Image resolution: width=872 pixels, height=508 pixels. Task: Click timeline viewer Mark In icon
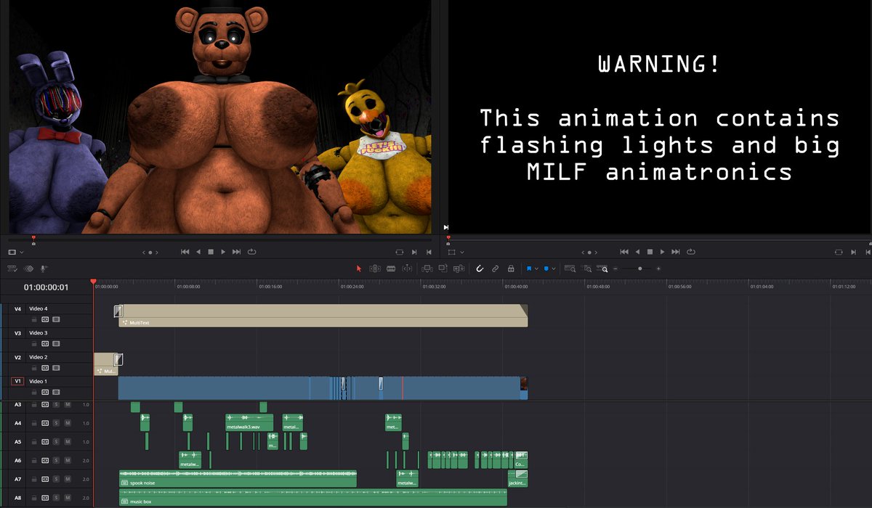pyautogui.click(x=854, y=252)
